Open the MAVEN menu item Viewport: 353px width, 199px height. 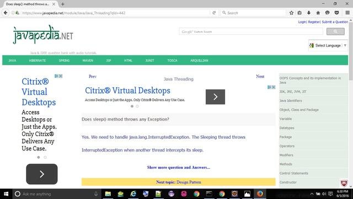coord(88,60)
